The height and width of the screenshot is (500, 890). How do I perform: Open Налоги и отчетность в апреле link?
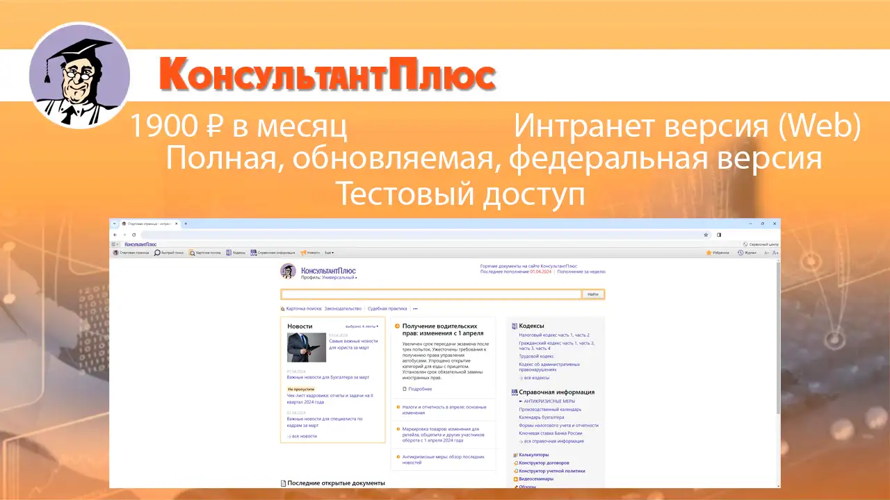coord(444,410)
